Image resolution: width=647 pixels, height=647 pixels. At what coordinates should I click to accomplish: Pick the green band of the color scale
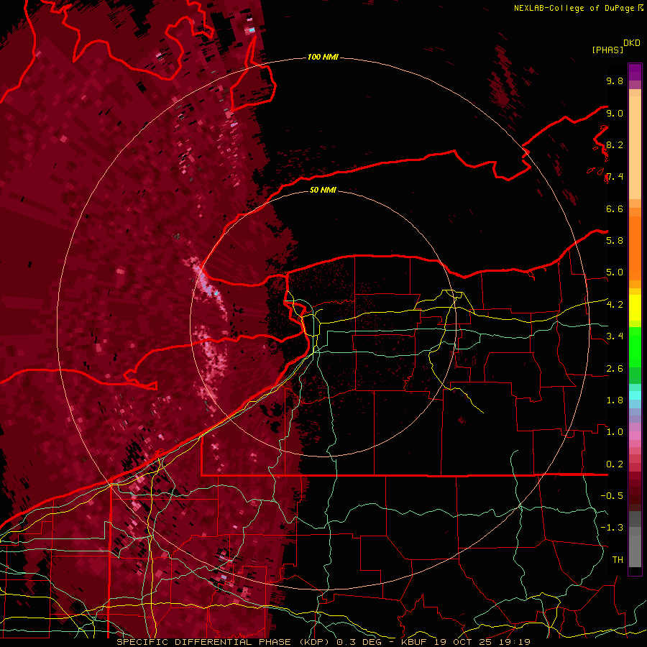(635, 347)
